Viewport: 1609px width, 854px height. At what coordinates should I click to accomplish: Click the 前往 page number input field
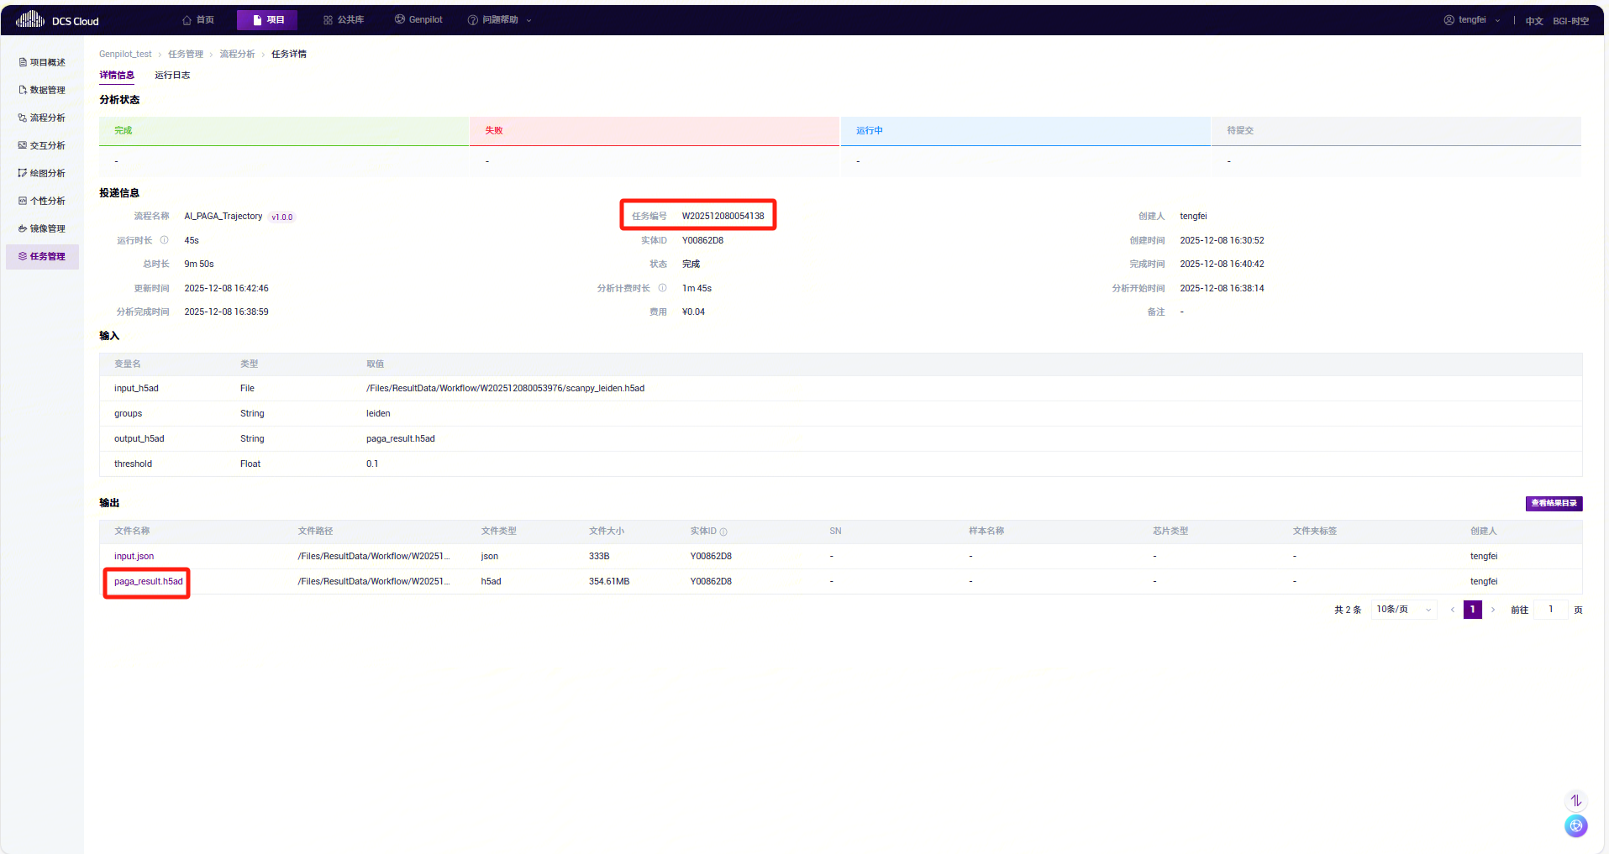pos(1550,610)
